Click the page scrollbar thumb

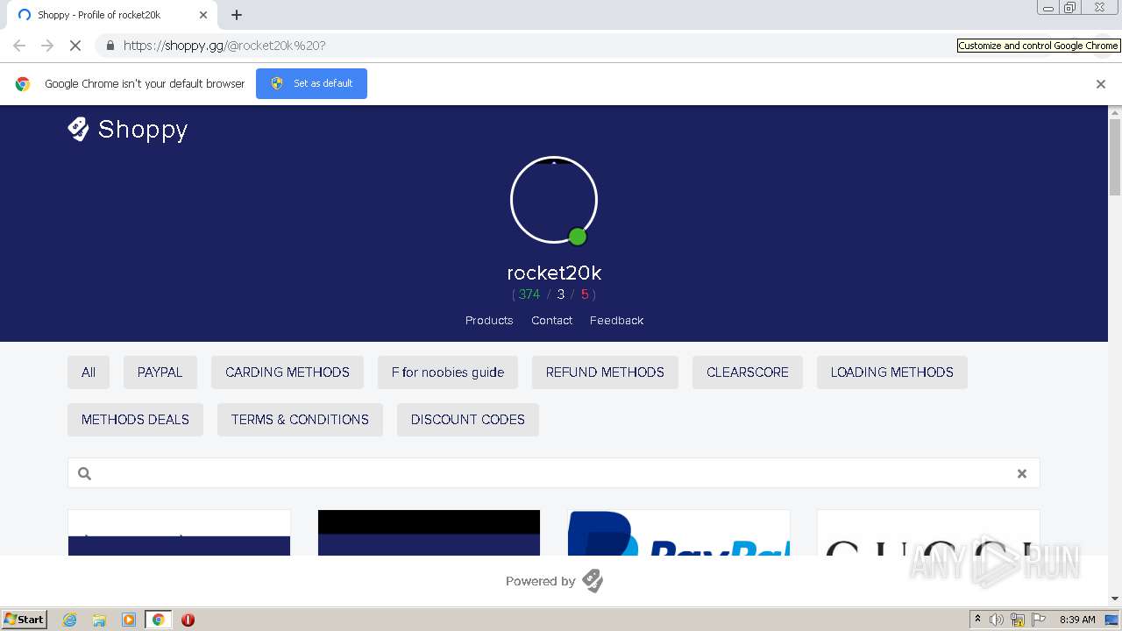[x=1115, y=157]
